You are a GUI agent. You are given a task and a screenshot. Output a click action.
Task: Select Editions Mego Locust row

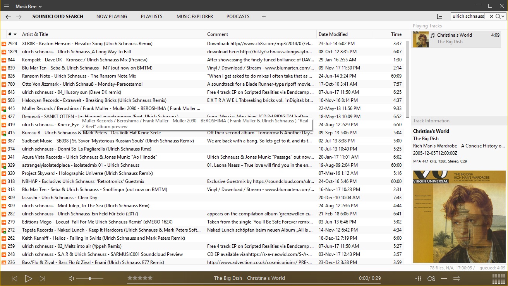coord(202,222)
